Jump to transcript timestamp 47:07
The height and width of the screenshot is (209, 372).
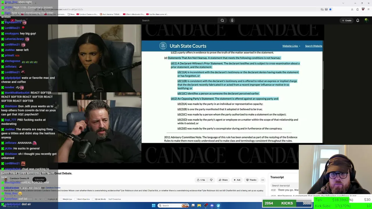click(x=273, y=190)
